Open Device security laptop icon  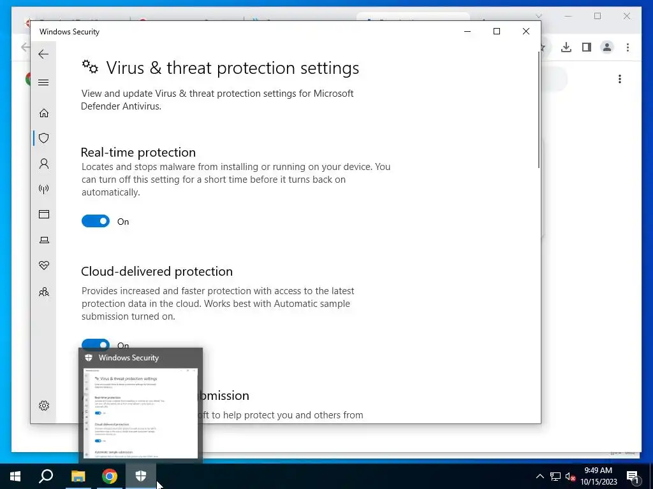pyautogui.click(x=44, y=240)
